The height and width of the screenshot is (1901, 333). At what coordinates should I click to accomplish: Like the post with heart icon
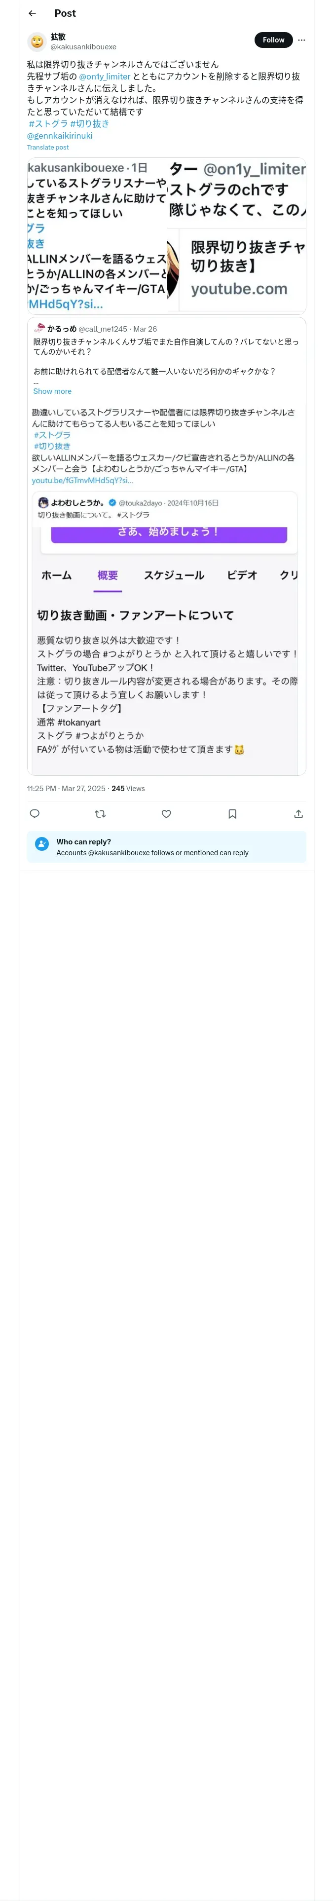click(166, 814)
